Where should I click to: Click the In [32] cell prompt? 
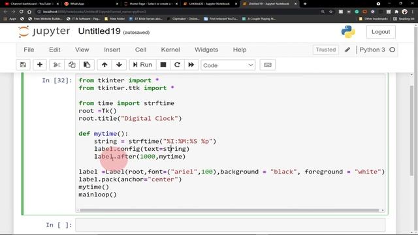tap(57, 80)
